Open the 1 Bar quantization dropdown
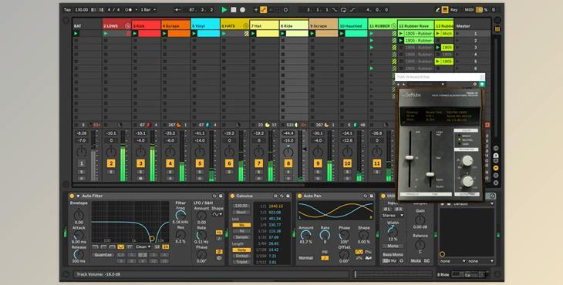The height and width of the screenshot is (285, 563). [x=148, y=10]
